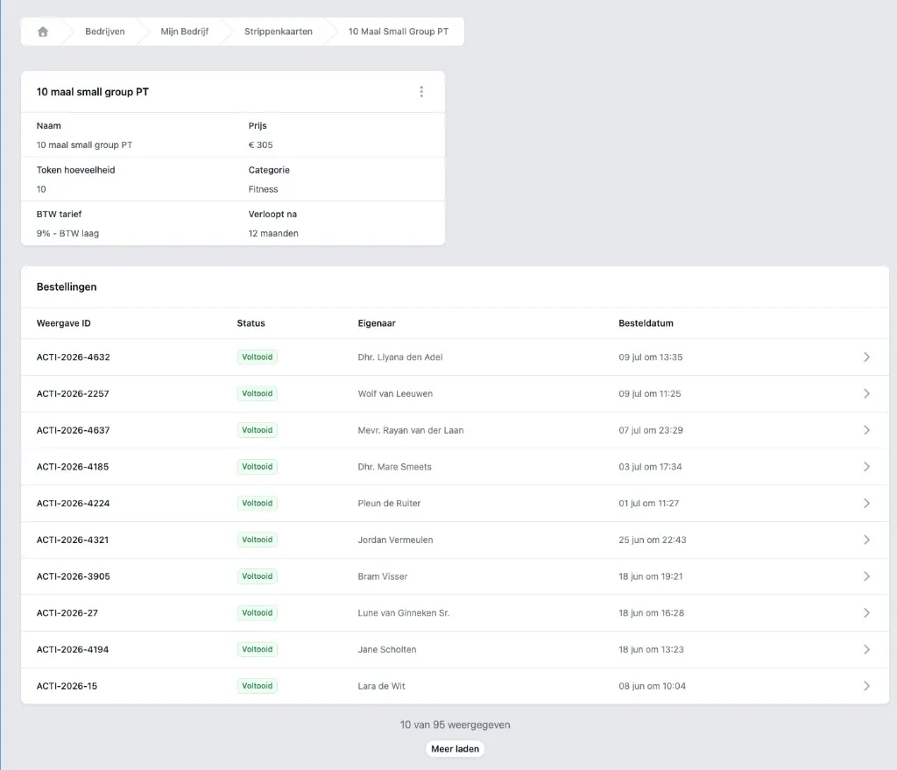
Task: Click owner Lara de Wit
Action: point(381,686)
